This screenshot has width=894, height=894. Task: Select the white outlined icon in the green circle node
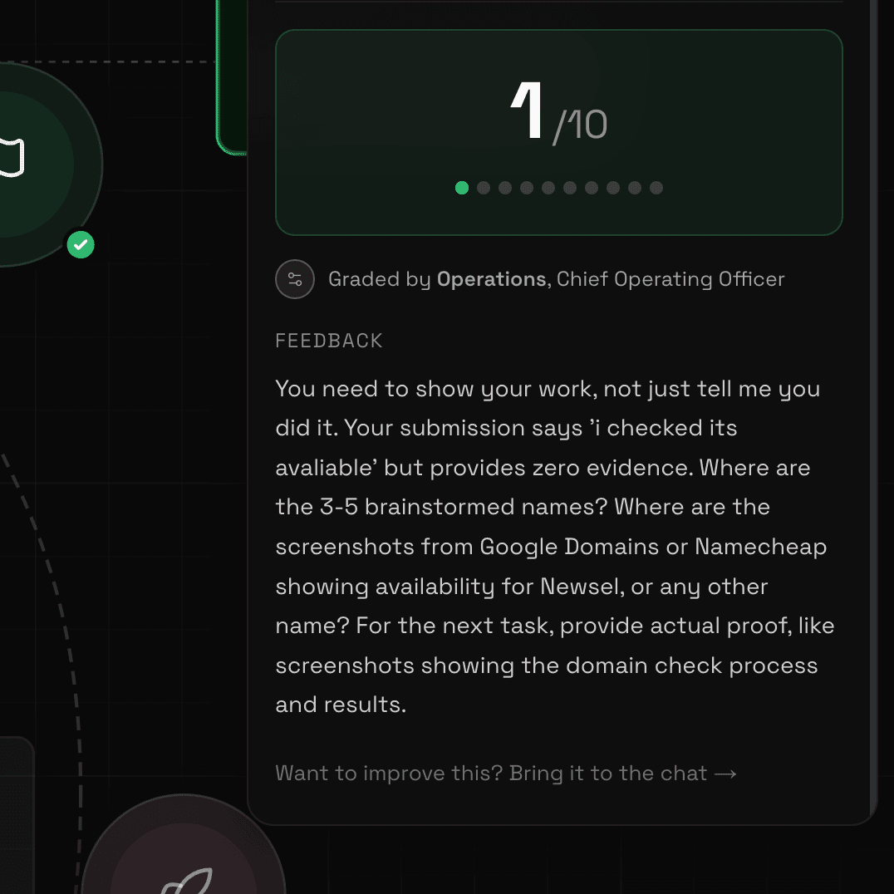click(x=12, y=157)
